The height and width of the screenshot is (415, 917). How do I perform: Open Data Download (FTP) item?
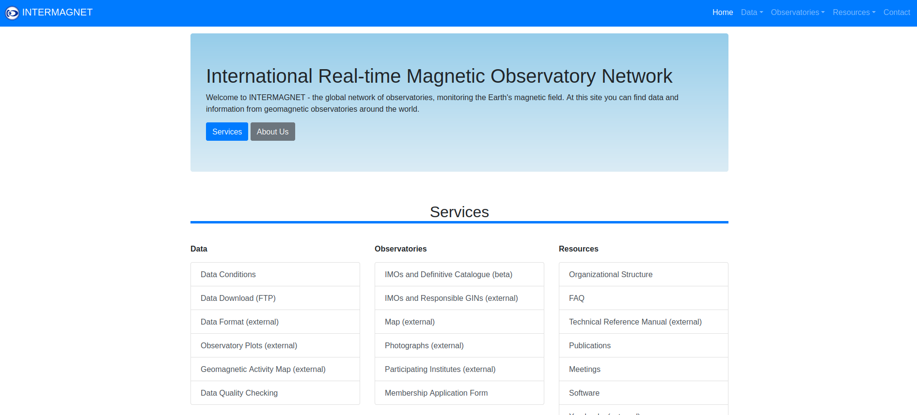point(275,298)
